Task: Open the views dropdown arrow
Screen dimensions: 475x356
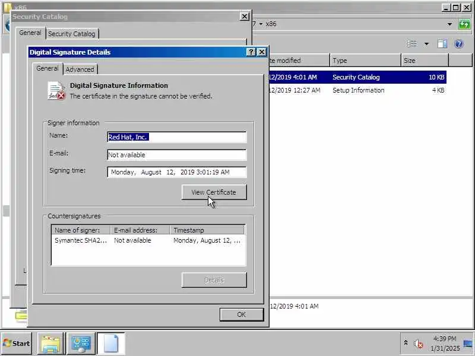Action: (x=426, y=44)
